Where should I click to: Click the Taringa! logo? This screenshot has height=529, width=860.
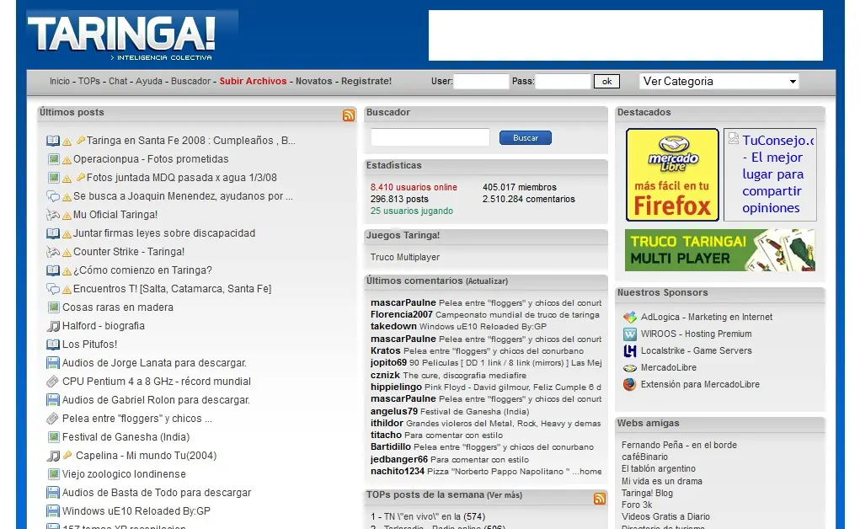point(122,36)
